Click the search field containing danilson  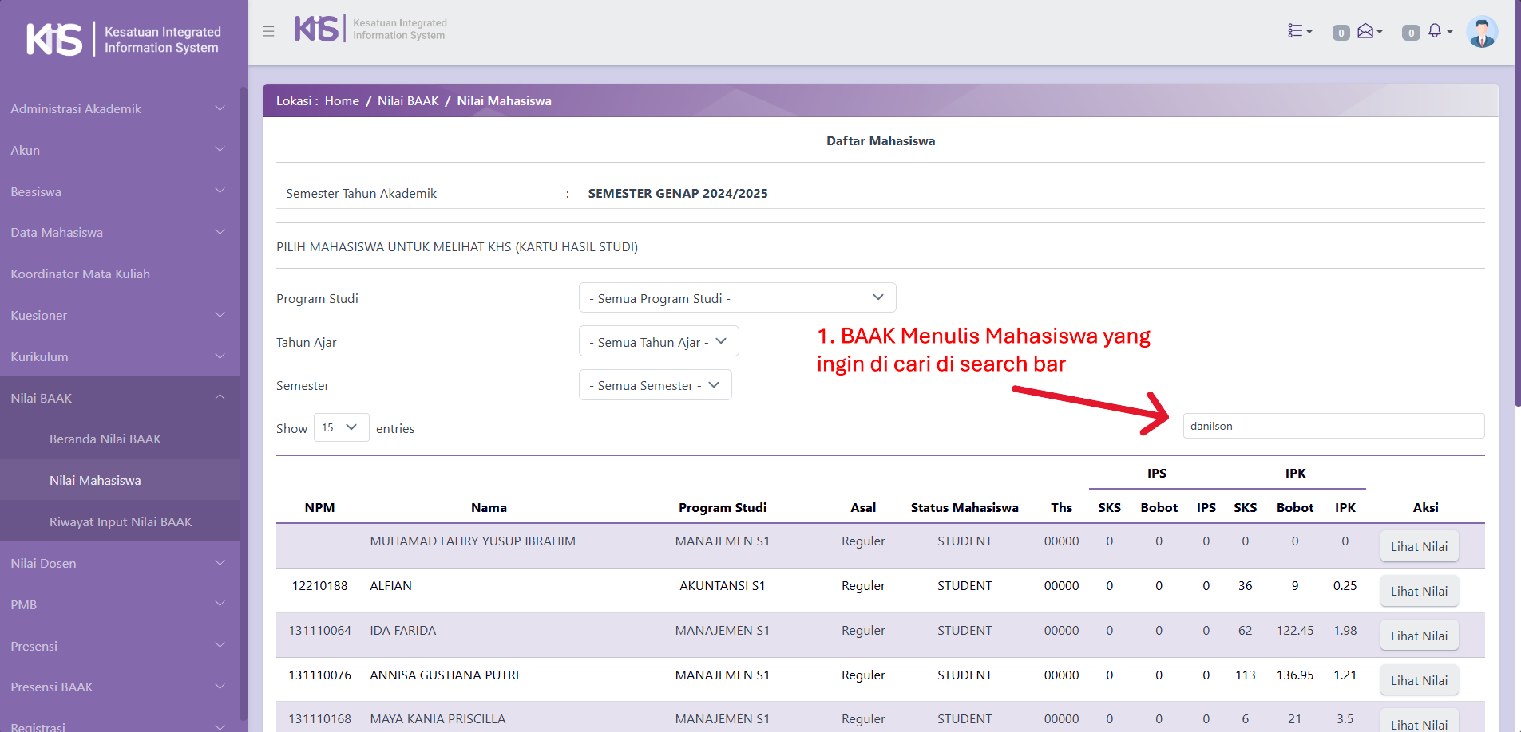(1333, 426)
